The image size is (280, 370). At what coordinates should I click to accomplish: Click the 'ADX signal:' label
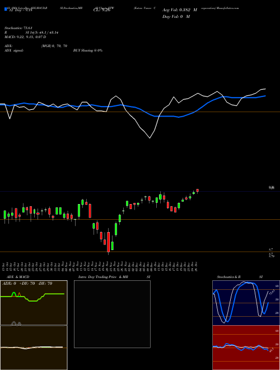(x=13, y=50)
